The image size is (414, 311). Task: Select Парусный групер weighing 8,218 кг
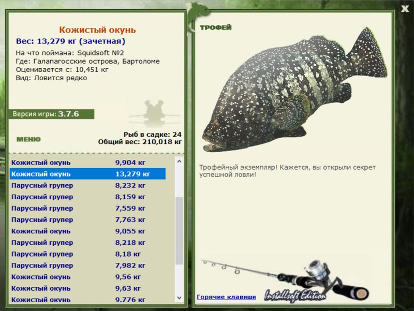[x=87, y=242]
